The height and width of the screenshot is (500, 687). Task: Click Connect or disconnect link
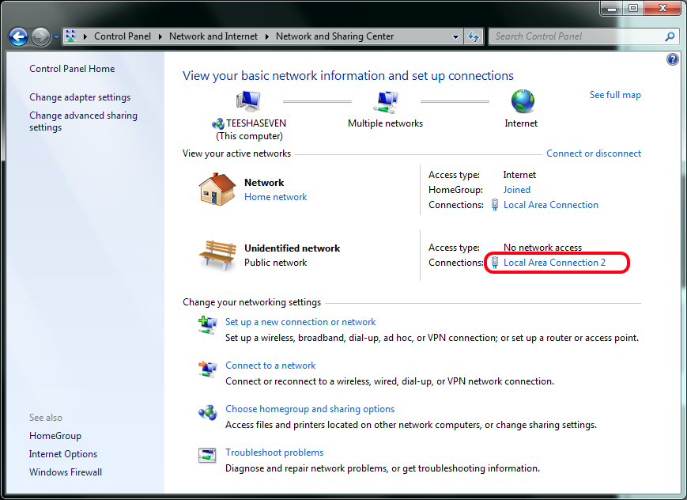(x=594, y=153)
